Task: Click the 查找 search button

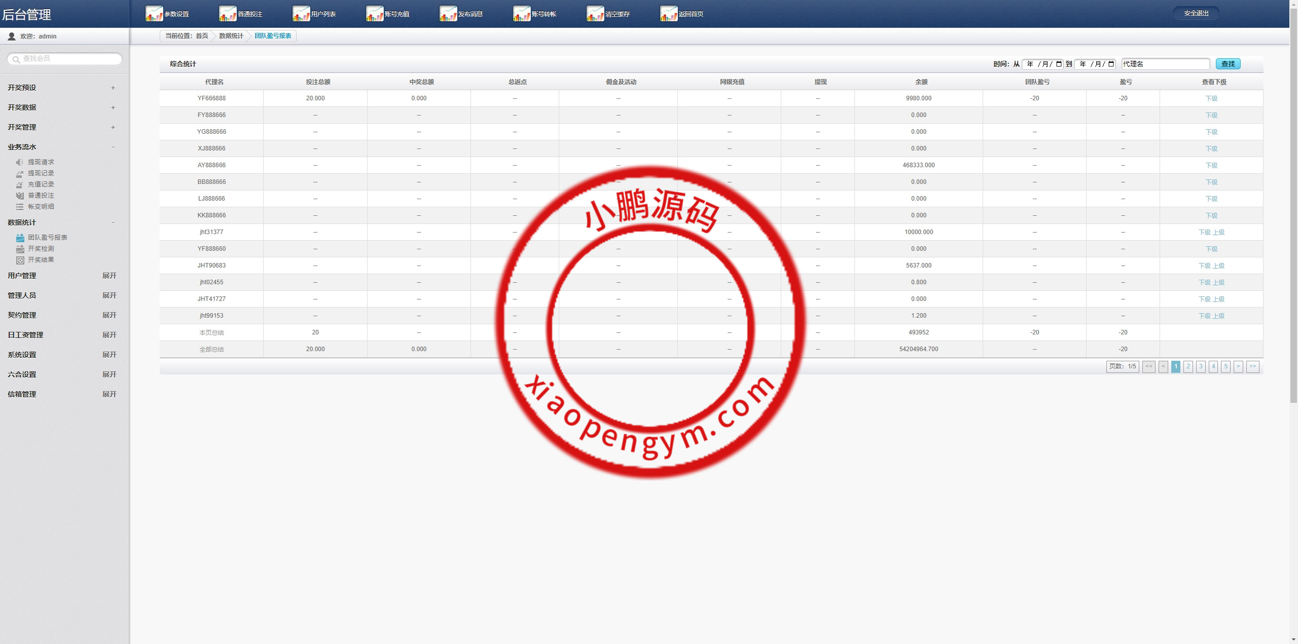Action: click(1228, 64)
